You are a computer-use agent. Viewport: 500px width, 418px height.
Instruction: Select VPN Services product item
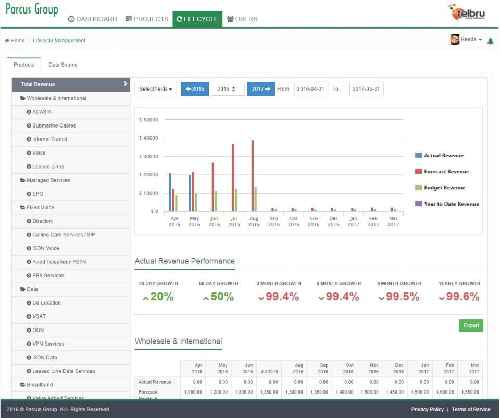coord(71,344)
